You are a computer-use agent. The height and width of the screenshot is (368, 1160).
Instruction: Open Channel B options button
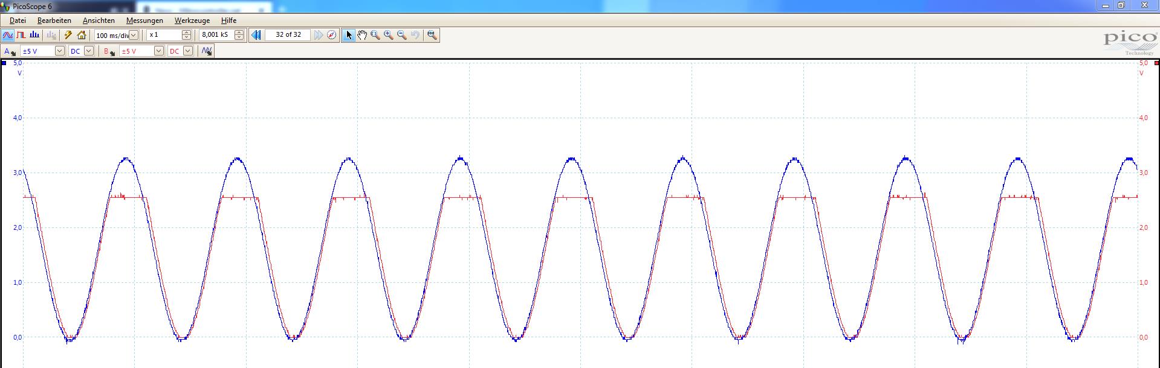[109, 51]
